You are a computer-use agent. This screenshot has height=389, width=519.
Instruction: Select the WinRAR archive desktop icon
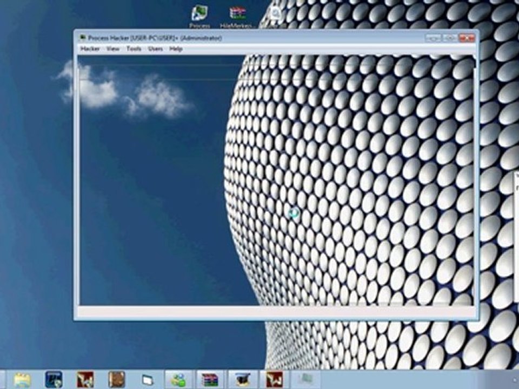237,16
